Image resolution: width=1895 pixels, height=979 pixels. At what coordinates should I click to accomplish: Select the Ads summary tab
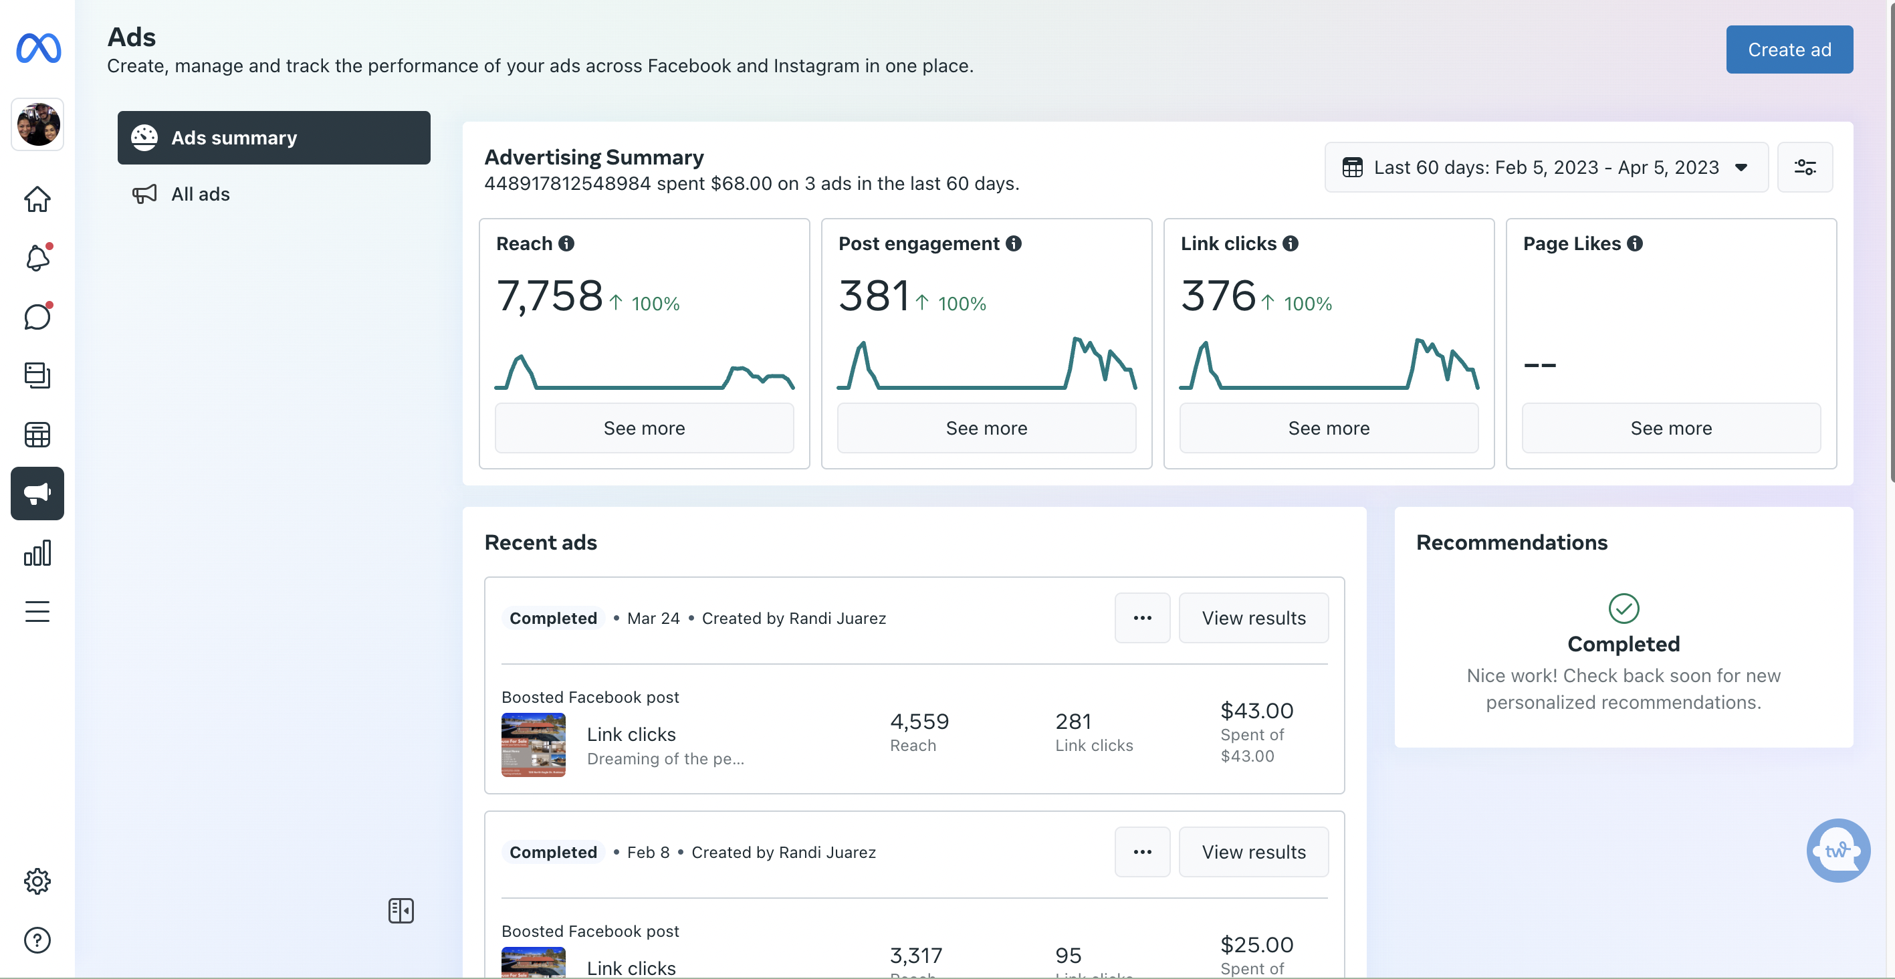pyautogui.click(x=273, y=138)
